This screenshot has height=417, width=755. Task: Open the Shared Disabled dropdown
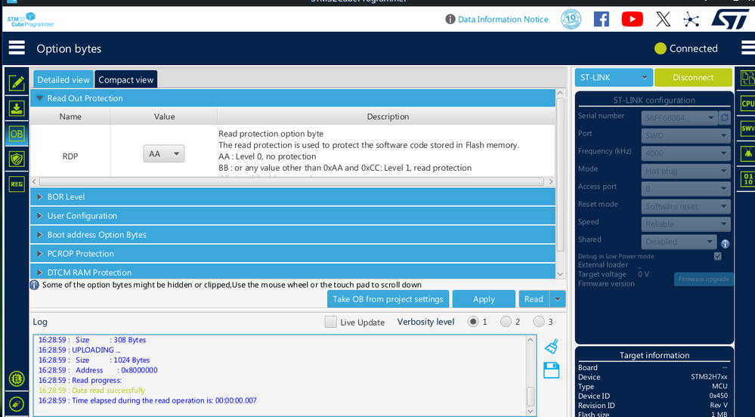(x=679, y=241)
